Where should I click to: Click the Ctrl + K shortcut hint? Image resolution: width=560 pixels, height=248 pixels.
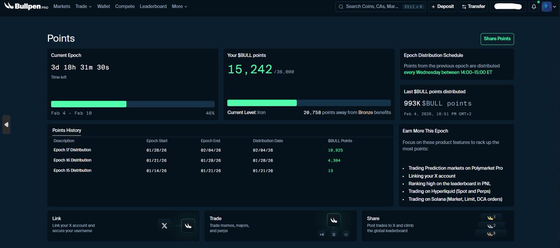pyautogui.click(x=413, y=7)
